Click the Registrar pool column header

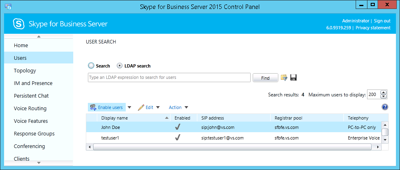click(307, 118)
